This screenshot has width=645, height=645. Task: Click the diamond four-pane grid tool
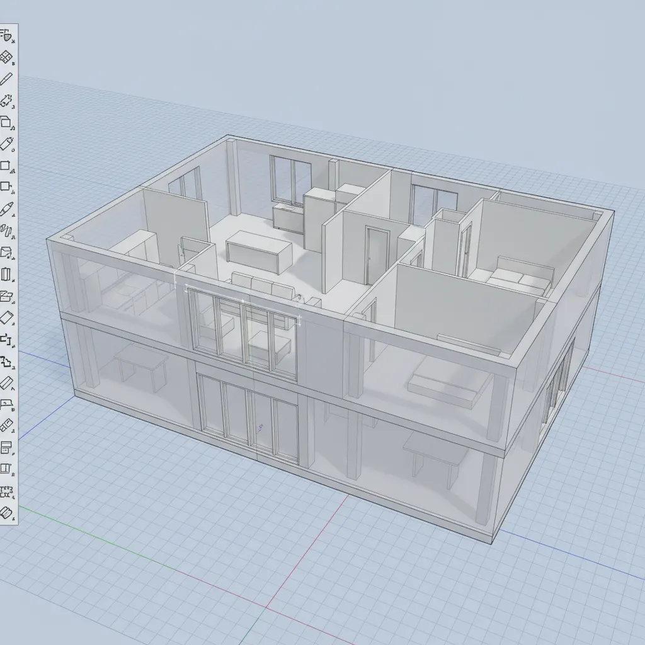(x=6, y=57)
